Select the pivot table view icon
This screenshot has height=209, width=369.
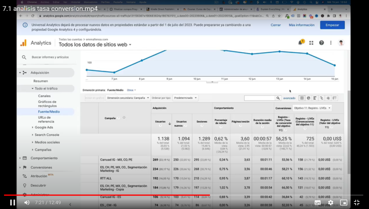click(334, 98)
